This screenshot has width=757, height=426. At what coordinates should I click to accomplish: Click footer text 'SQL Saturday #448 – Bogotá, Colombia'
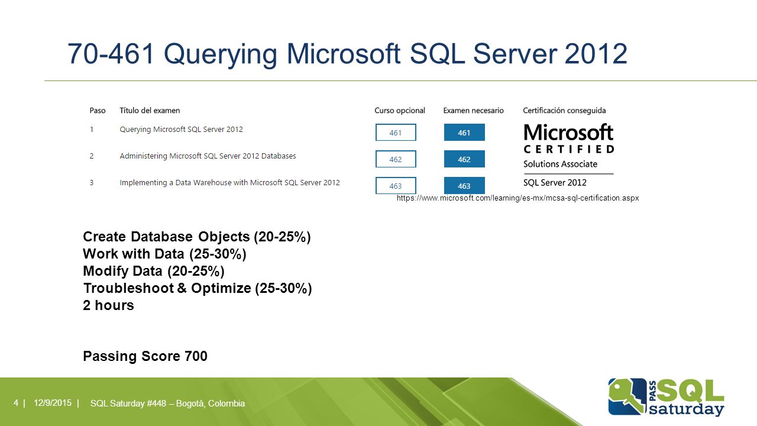coord(167,404)
